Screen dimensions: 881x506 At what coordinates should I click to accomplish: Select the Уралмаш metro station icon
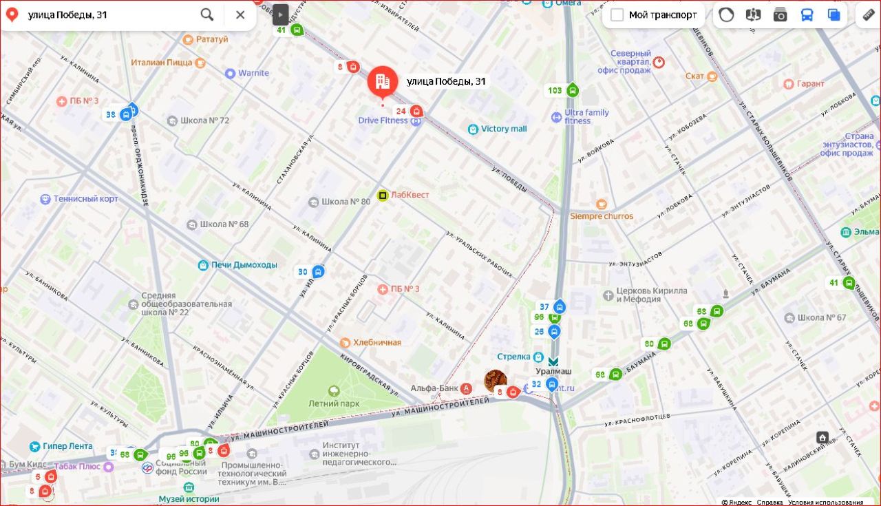click(553, 361)
